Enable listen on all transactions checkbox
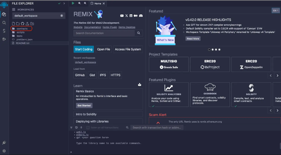This screenshot has height=155, width=281. click(88, 128)
